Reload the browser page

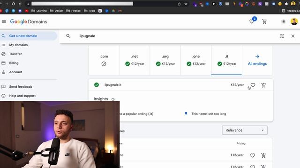[14, 4]
